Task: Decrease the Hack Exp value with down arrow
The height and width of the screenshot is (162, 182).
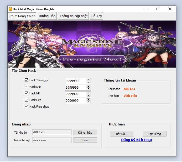Action: (x=89, y=102)
